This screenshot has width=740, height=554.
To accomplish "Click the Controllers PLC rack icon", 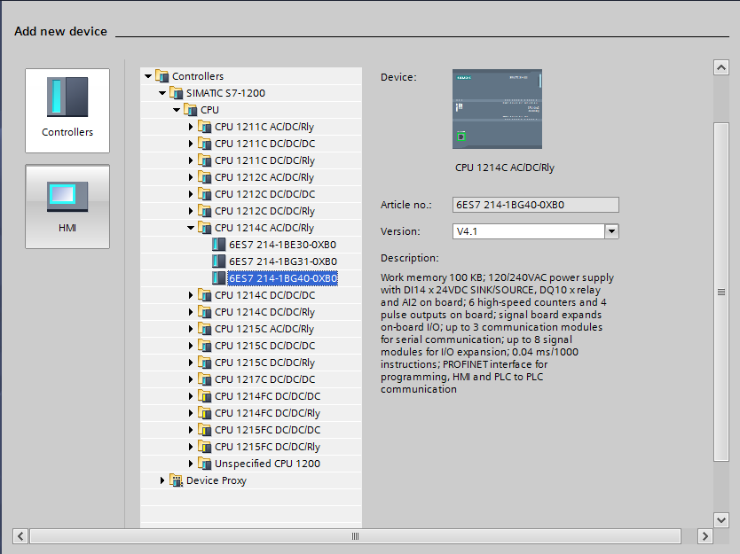I will pyautogui.click(x=67, y=97).
